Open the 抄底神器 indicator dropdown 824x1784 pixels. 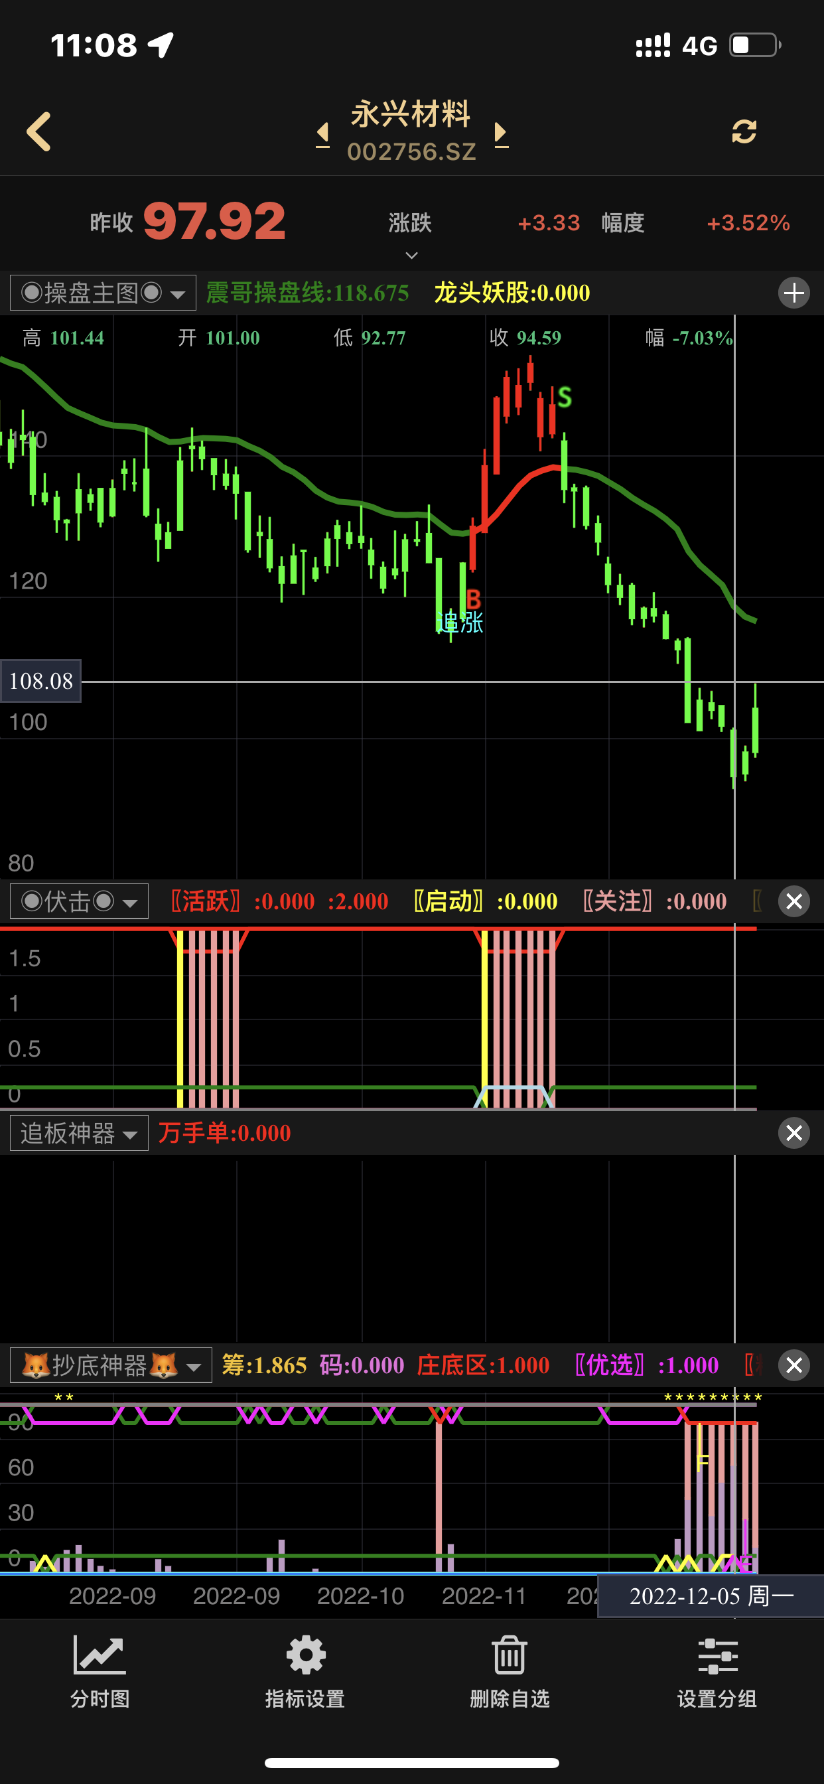tap(111, 1365)
